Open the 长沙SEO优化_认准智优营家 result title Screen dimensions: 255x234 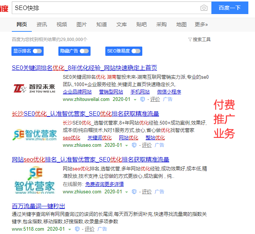85,113
